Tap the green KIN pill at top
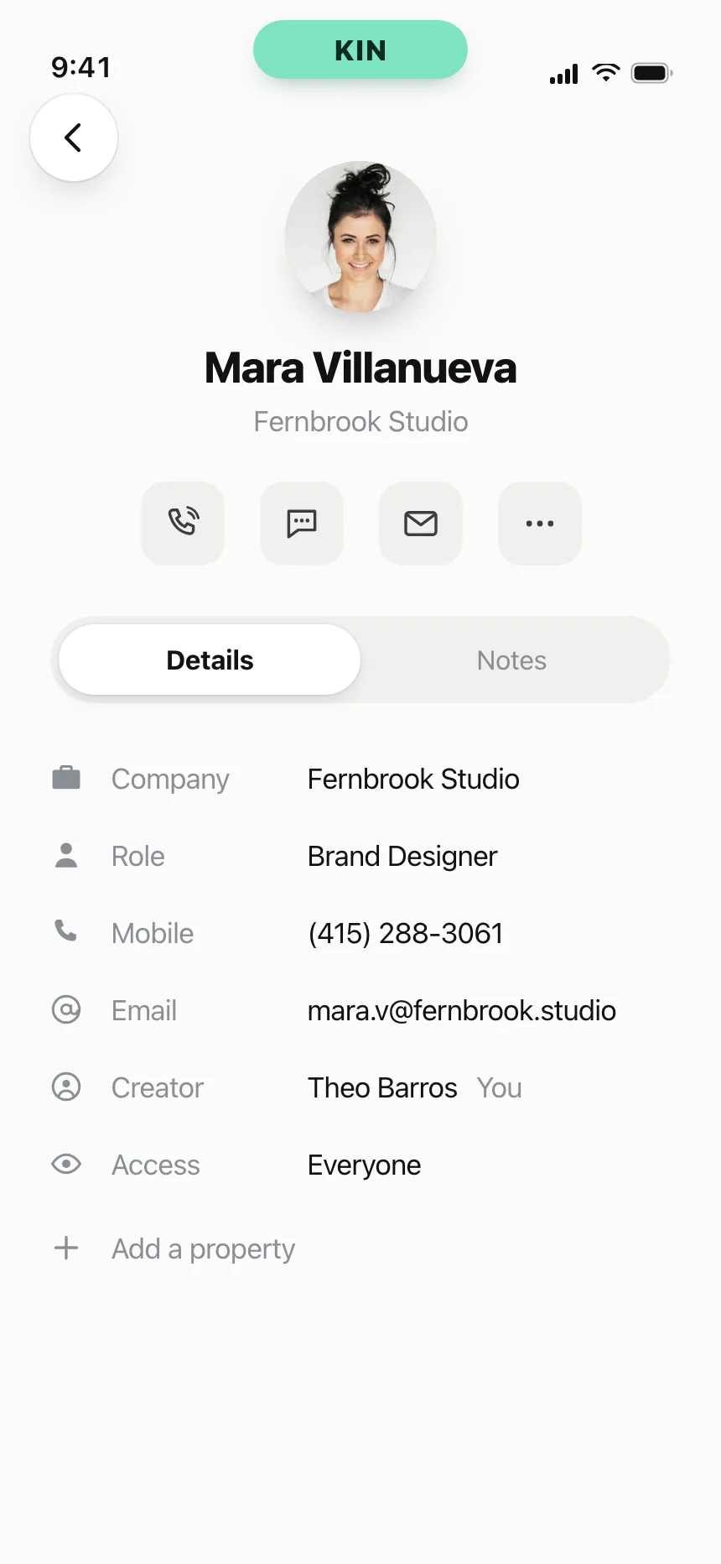 click(360, 50)
